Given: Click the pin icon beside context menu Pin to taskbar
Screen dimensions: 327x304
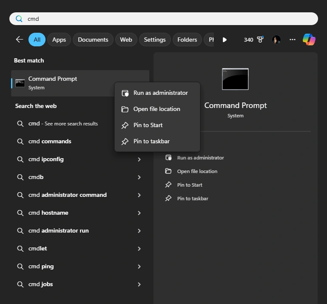Looking at the screenshot, I should coord(125,141).
